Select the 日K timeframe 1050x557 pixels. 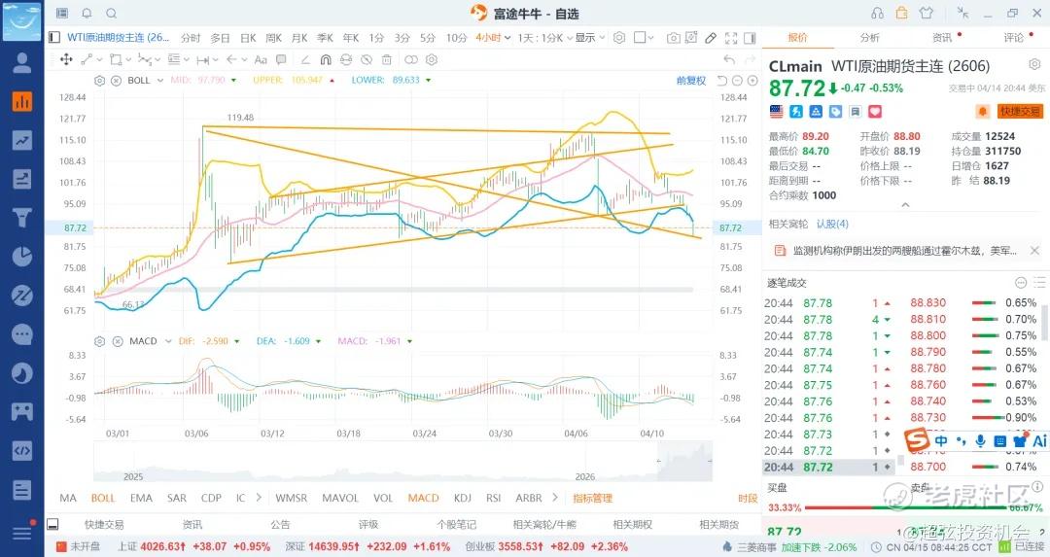[x=249, y=38]
